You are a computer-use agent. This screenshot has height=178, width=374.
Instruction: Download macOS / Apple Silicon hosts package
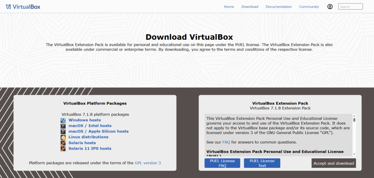click(x=99, y=132)
